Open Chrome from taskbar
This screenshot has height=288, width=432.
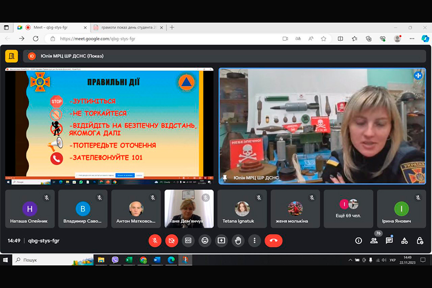tap(143, 260)
